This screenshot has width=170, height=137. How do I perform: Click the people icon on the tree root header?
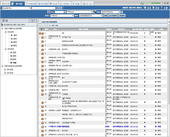2,25
